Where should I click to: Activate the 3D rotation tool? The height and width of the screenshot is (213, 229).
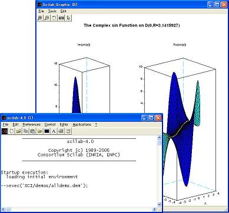(54, 18)
